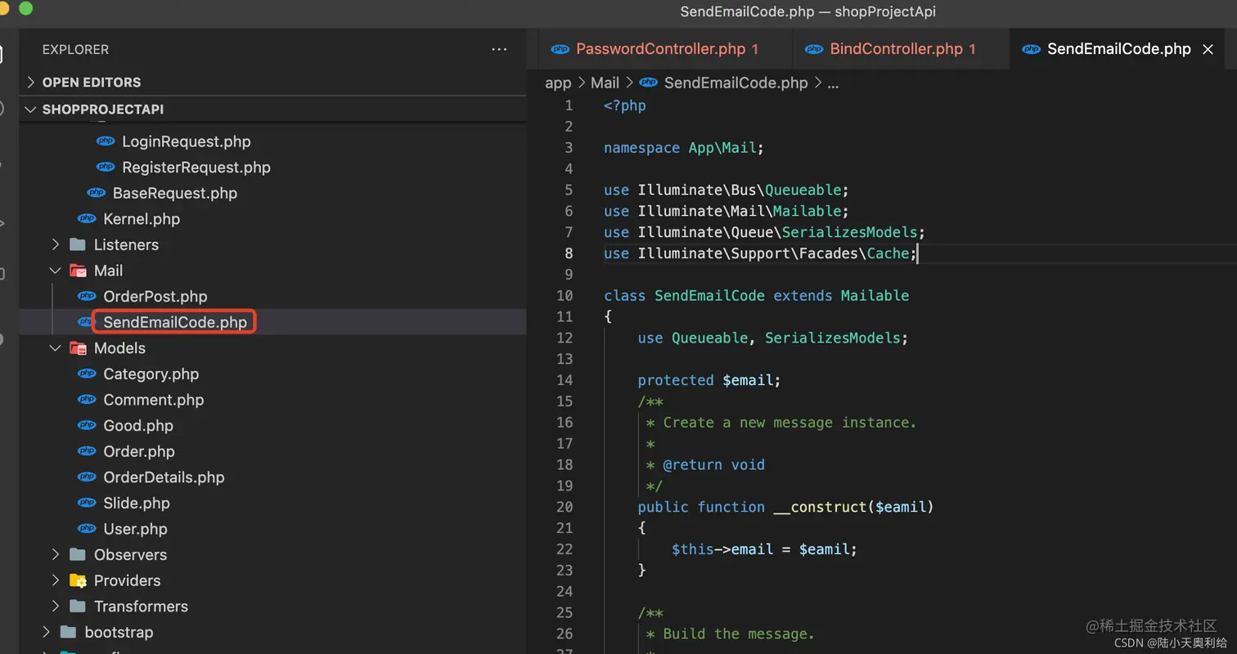Click the Cache import on line 8
This screenshot has height=654, width=1237.
point(888,253)
